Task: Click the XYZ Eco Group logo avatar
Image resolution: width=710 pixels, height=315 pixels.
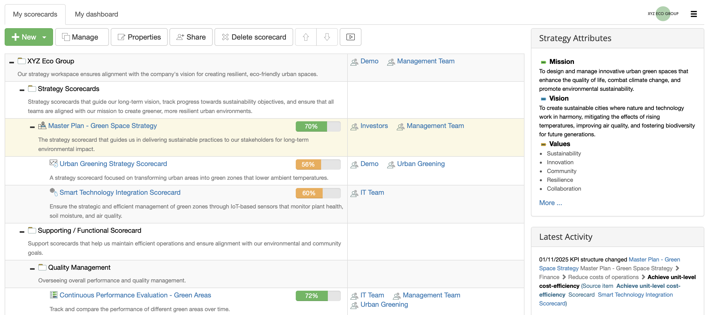Action: pos(663,14)
